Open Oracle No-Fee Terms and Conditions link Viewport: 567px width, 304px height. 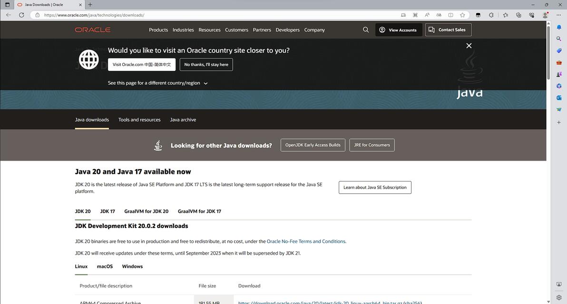[x=306, y=241]
